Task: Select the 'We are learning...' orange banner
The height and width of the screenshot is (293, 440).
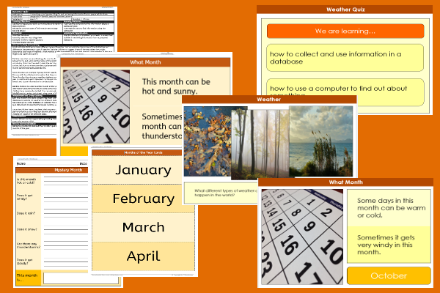Action: (x=345, y=31)
